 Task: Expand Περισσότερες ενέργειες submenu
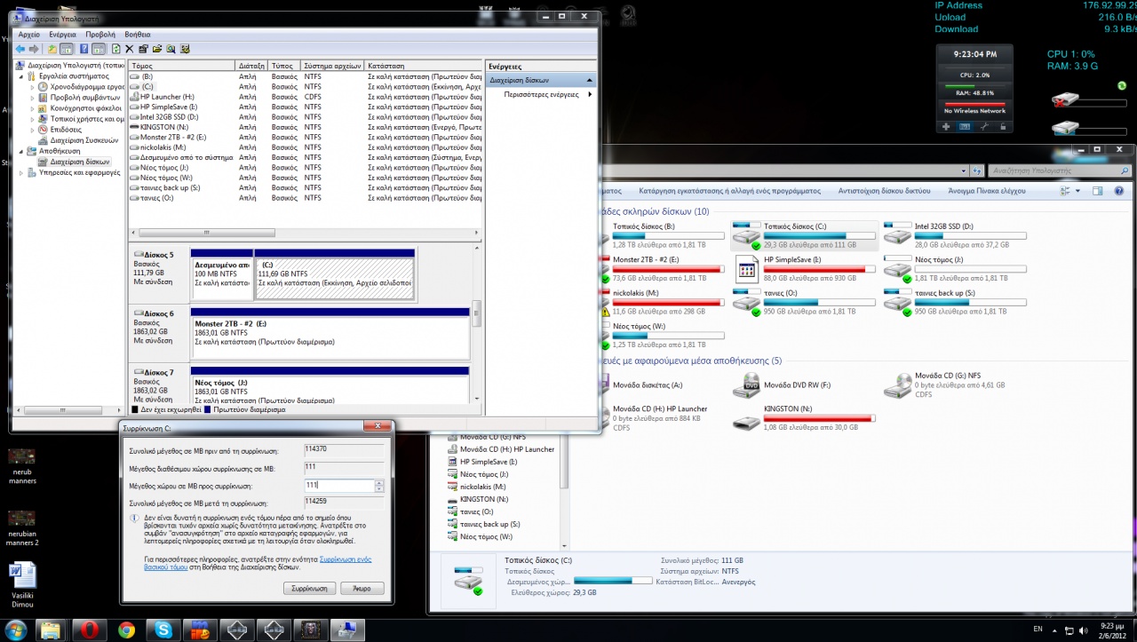(x=590, y=94)
